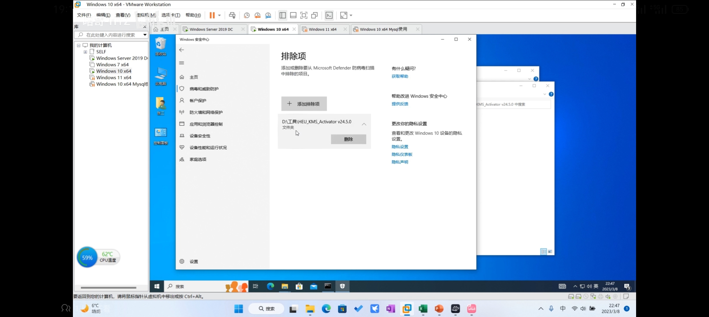Select Windows 7 x64 in library tree
This screenshot has width=709, height=317.
pos(112,65)
